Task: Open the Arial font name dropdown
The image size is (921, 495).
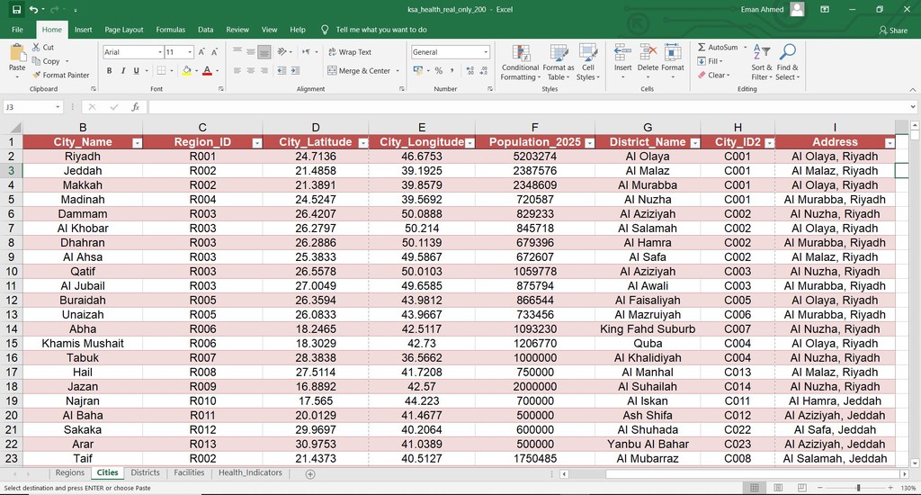Action: point(158,52)
